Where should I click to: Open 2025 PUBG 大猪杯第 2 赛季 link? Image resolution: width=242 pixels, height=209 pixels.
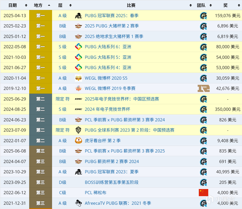click(x=112, y=26)
